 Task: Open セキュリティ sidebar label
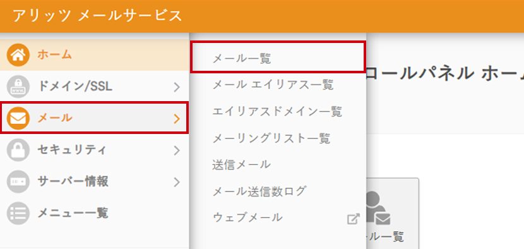(72, 150)
